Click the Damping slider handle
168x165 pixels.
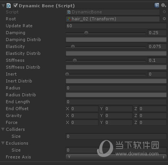click(x=86, y=33)
